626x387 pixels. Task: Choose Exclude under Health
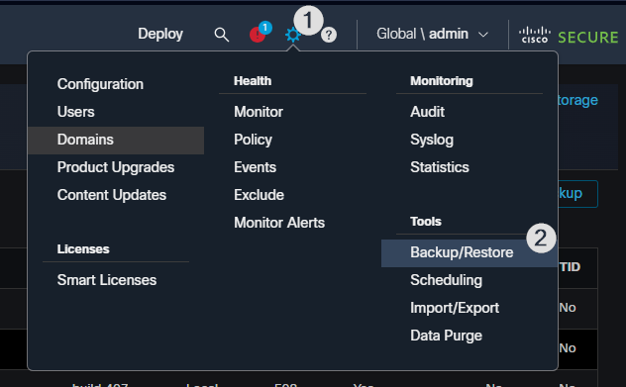click(259, 195)
